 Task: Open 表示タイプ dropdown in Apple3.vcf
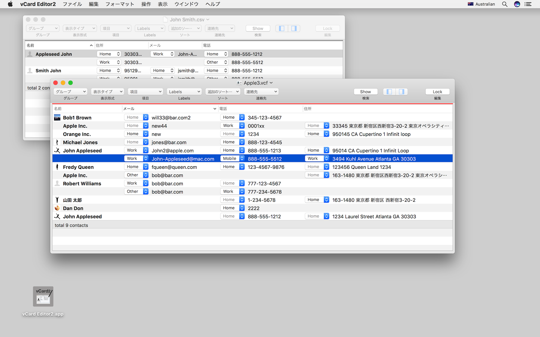[x=107, y=92]
